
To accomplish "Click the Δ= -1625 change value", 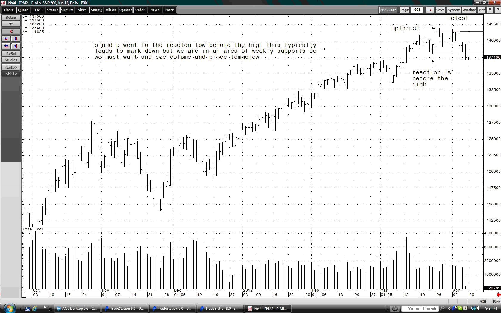I will point(33,32).
